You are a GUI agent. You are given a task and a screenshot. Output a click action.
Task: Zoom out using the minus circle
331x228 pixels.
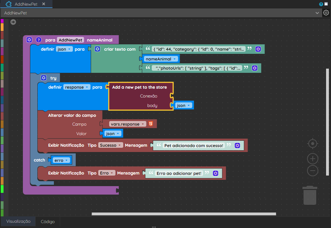(x=313, y=171)
